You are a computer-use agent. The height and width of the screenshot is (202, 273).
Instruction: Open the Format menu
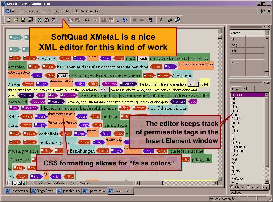[53, 11]
